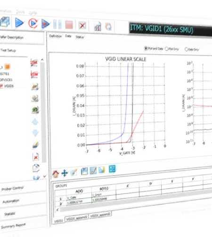
Task: Click the Pause bars icon
Action: point(57,24)
